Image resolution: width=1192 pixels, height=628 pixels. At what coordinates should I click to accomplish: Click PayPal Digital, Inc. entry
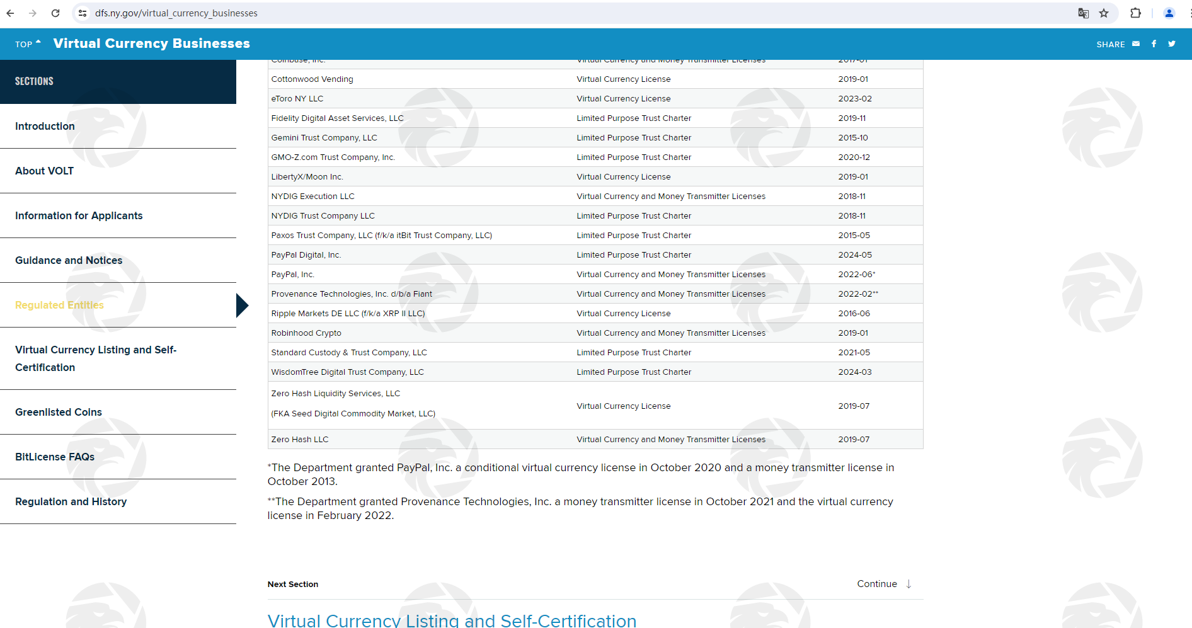click(306, 255)
